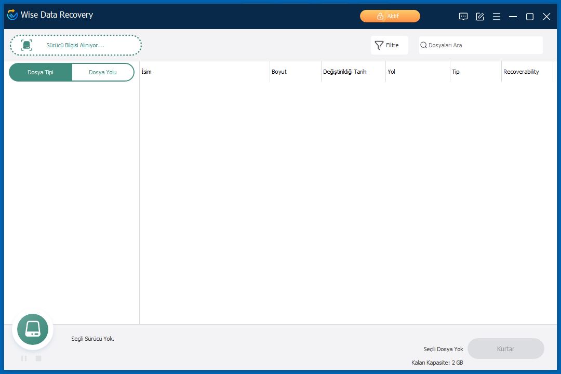This screenshot has height=374, width=561.
Task: Switch to the Dosya Yolu tab
Action: (103, 72)
